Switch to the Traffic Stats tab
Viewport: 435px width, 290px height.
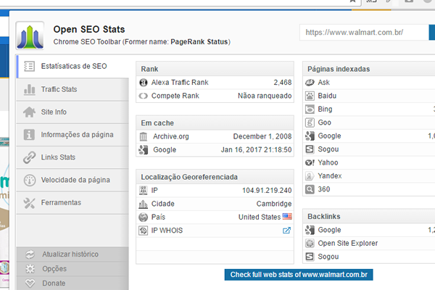(72, 89)
